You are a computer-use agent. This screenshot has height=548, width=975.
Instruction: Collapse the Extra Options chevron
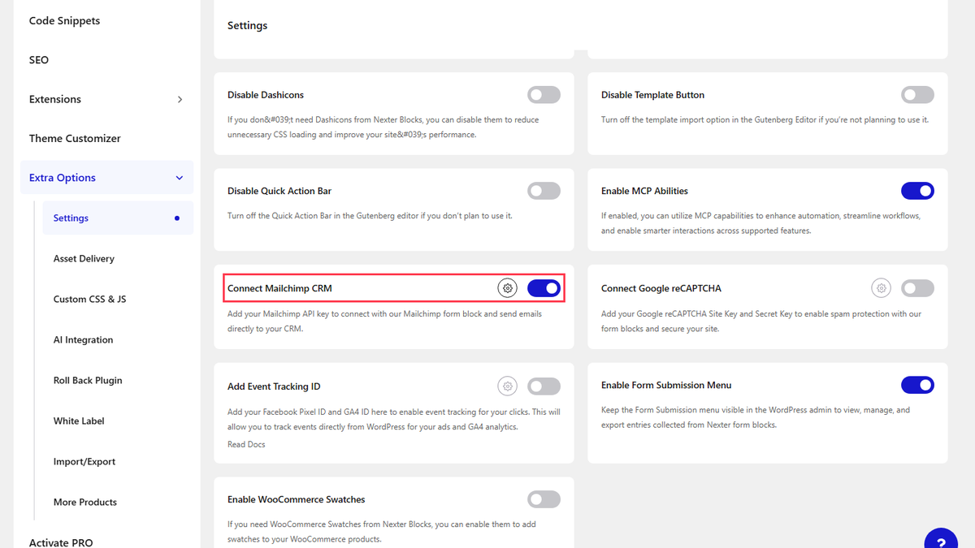click(x=180, y=178)
